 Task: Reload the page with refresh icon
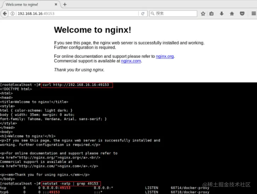click(x=143, y=13)
